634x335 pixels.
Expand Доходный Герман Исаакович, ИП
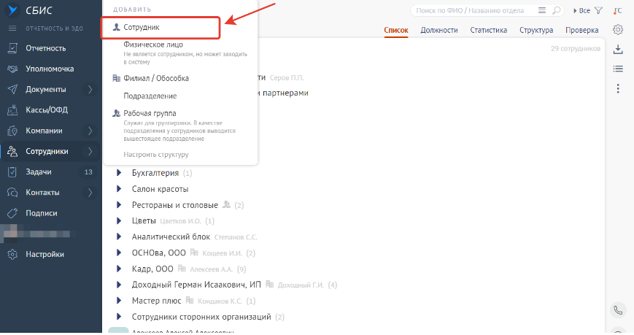coord(119,285)
